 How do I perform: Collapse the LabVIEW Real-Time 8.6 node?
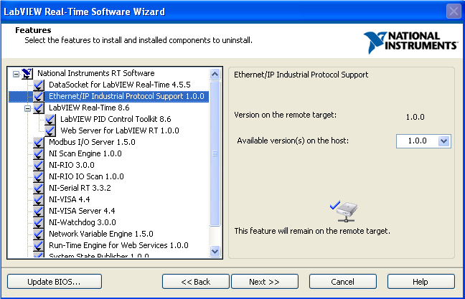27,108
